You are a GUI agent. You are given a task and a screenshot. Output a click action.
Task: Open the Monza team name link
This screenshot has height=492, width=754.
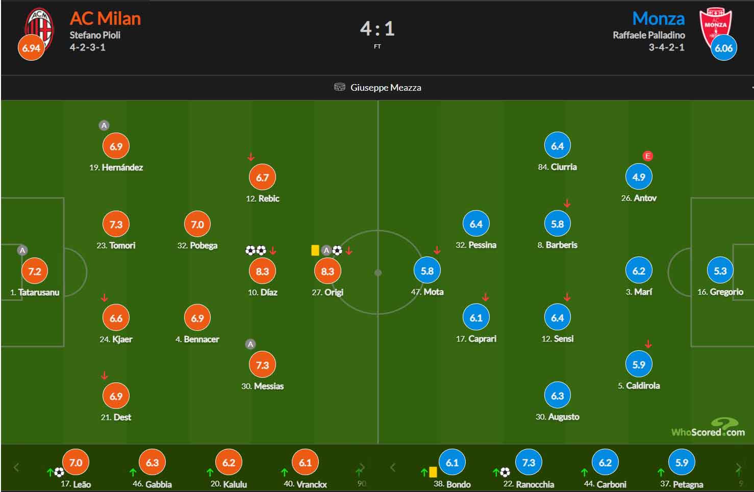coord(659,19)
